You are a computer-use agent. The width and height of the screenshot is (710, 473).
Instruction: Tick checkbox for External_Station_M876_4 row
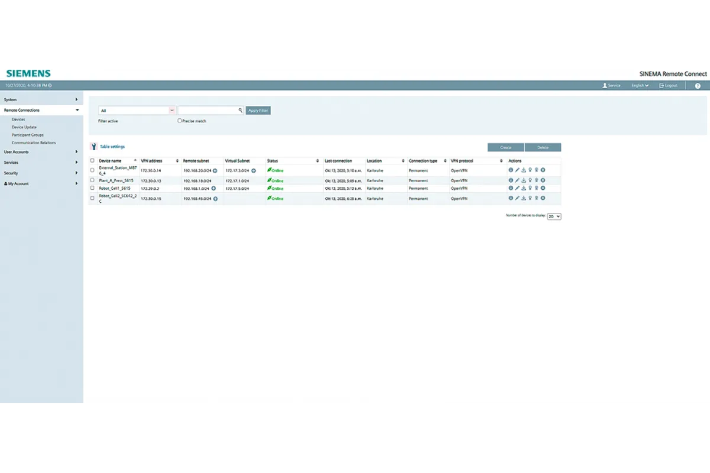[x=92, y=170]
